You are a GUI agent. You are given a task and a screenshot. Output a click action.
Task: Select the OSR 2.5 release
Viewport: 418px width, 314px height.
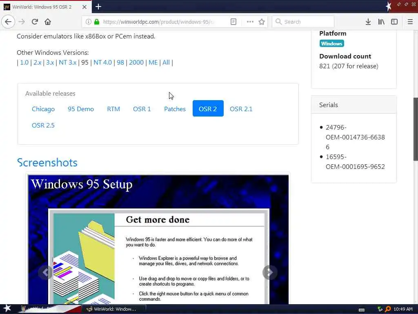click(x=43, y=125)
